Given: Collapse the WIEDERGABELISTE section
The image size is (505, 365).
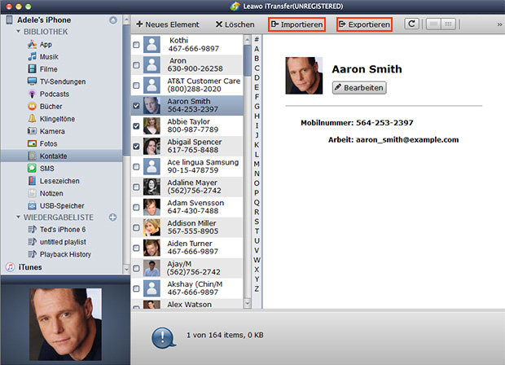Looking at the screenshot, I should click(19, 218).
